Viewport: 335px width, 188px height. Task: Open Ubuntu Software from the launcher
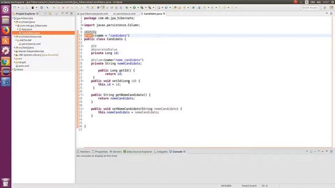[x=6, y=41]
